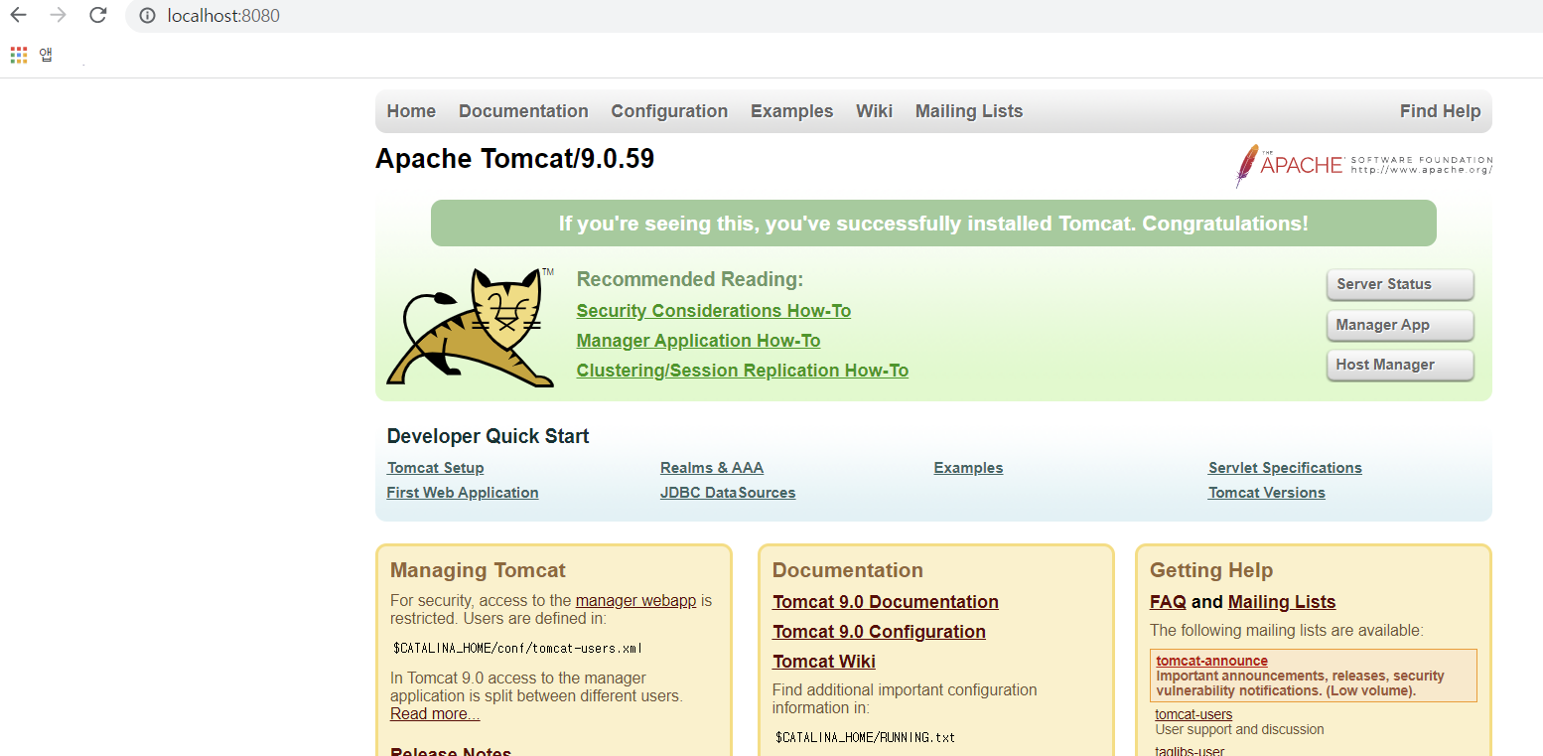Reload the page with the refresh icon

pos(97,15)
